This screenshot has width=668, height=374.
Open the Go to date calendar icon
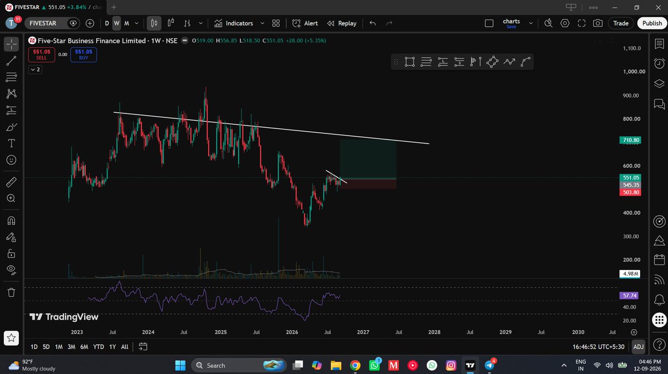(x=143, y=347)
